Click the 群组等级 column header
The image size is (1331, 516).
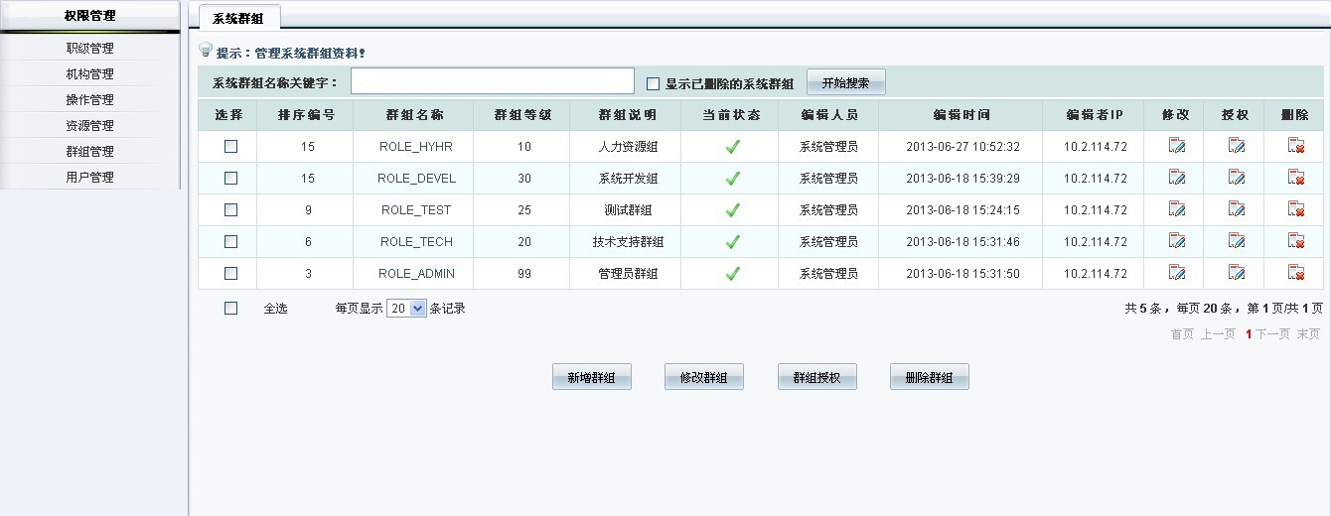522,115
